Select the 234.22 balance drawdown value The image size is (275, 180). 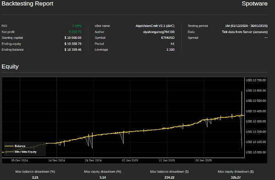170,178
